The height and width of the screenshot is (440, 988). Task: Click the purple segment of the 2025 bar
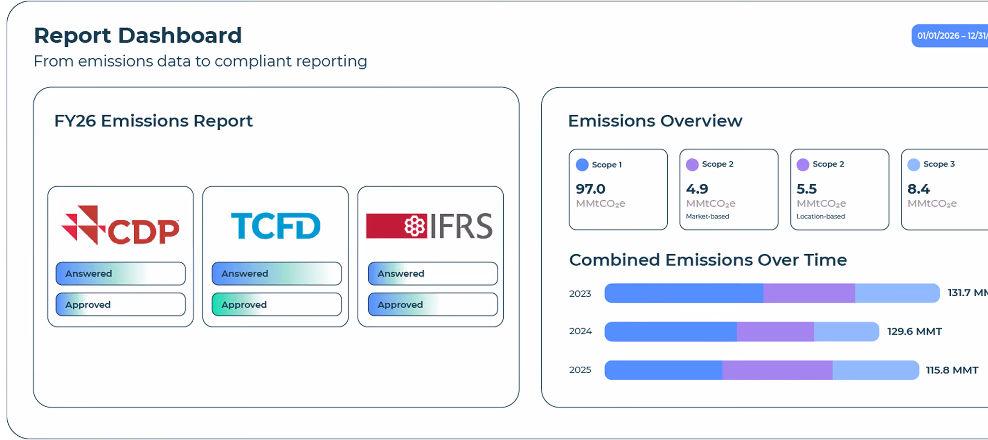777,370
